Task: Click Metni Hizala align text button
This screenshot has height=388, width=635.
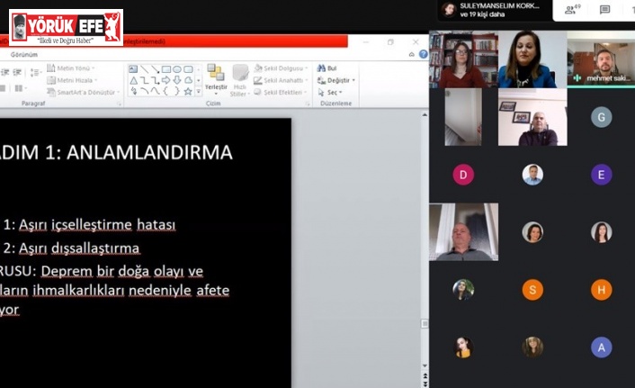Action: pyautogui.click(x=71, y=80)
